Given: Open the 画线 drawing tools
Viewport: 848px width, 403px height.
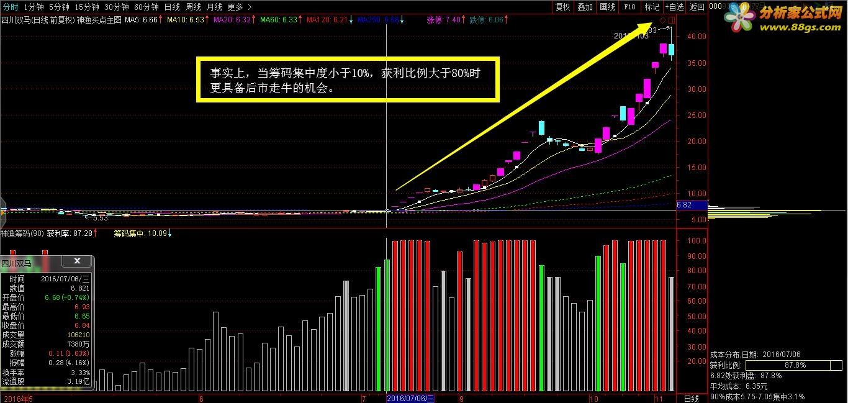Looking at the screenshot, I should point(607,7).
